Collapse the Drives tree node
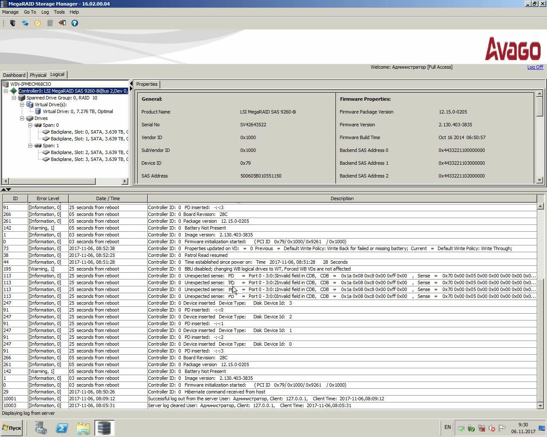 22,118
